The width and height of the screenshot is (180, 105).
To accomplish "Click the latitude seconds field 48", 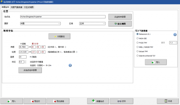I will pos(43,47).
